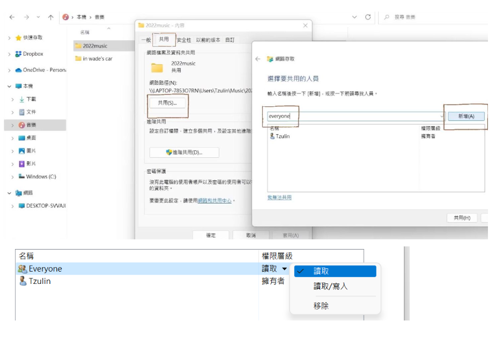Open recent locations chevron next to forward arrow
The image size is (496, 351).
(x=38, y=17)
